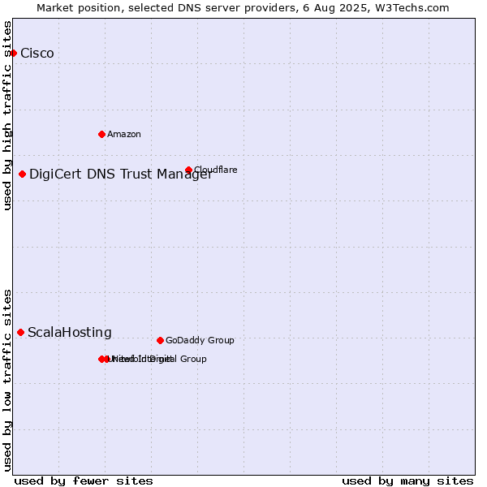487x487 pixels.
Task: Click the chart title mentioning W3Techs.com
Action: [243, 8]
